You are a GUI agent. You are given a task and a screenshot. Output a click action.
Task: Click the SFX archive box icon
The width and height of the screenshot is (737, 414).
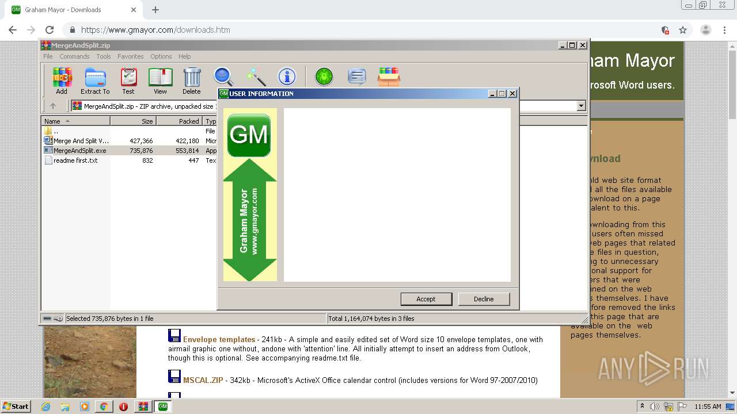click(389, 76)
